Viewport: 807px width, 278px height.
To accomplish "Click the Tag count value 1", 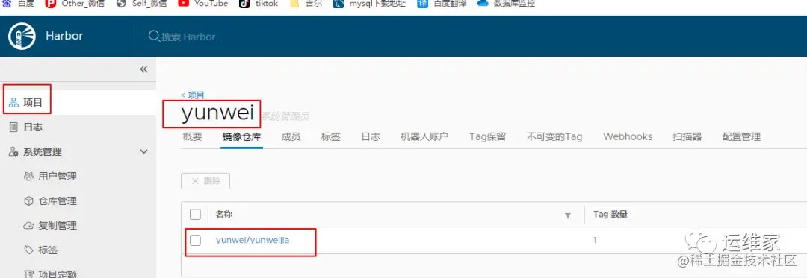I will pos(596,240).
